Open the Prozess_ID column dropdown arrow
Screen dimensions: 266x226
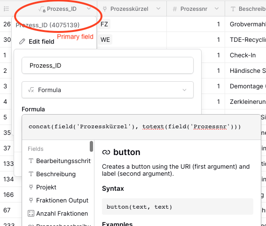tap(89, 8)
